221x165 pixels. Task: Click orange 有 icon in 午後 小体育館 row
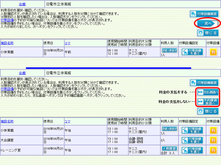point(213,131)
